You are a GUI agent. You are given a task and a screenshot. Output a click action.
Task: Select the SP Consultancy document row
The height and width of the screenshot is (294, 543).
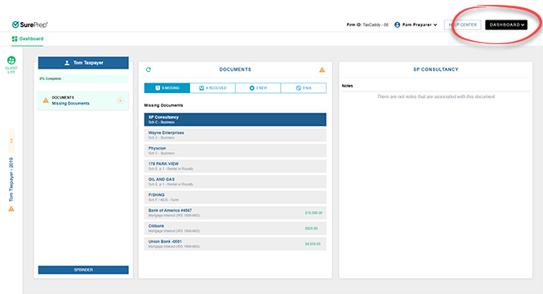pyautogui.click(x=235, y=119)
